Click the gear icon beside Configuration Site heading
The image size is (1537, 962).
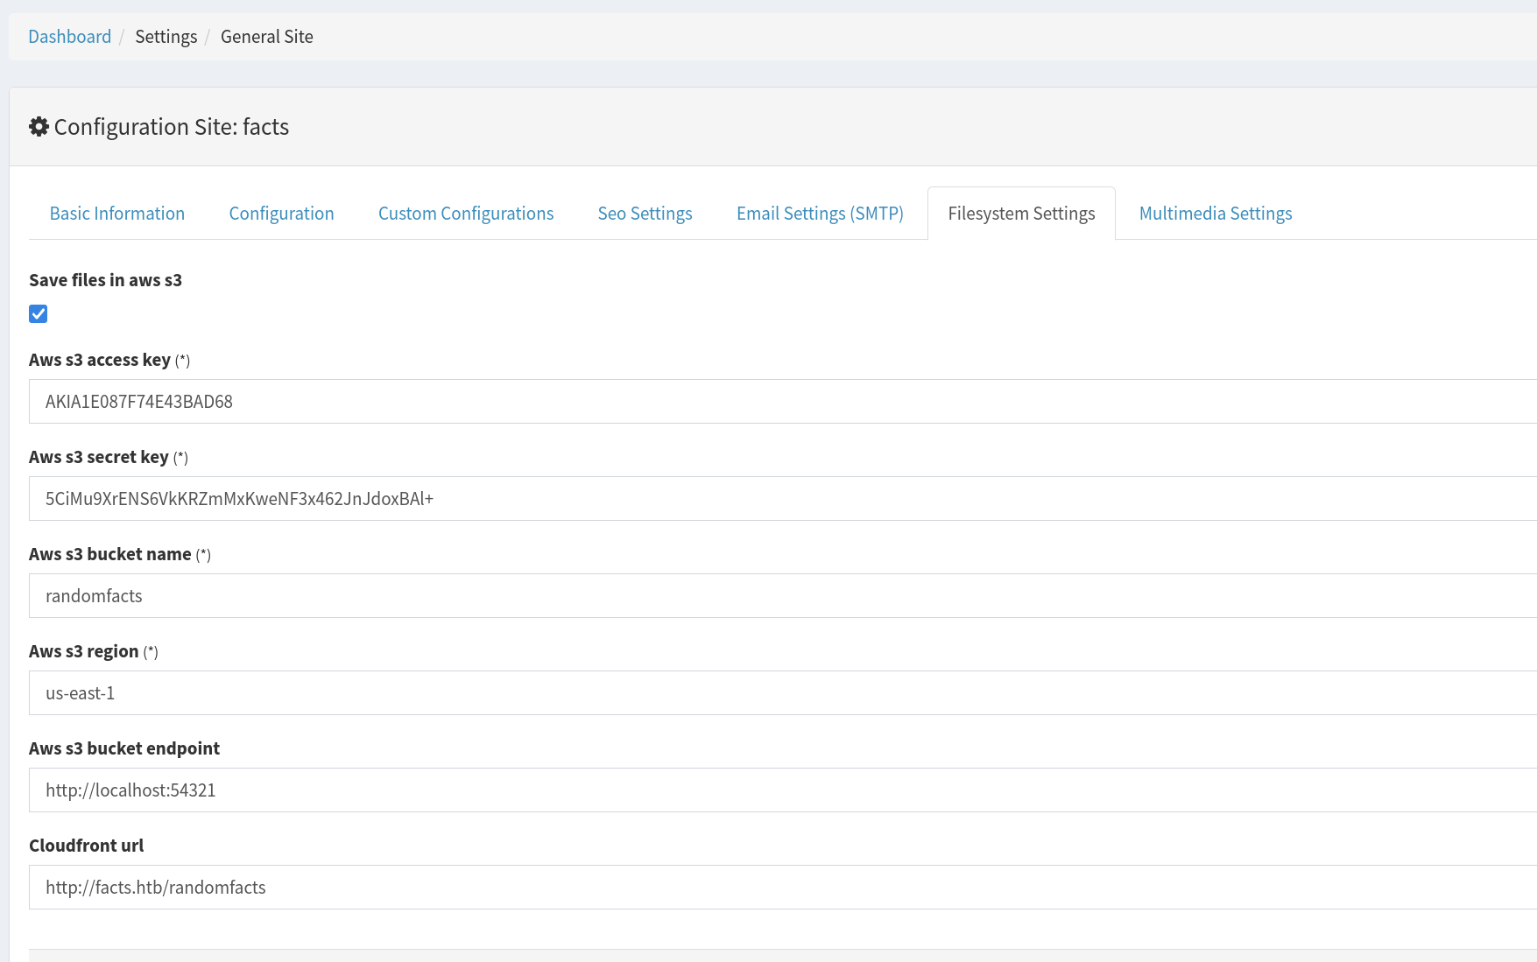click(x=39, y=126)
